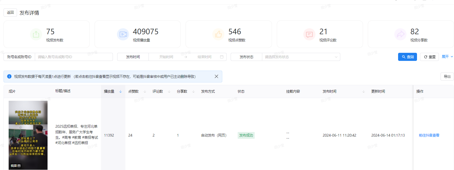Open the video thumbnail in first row
Viewport: 454px width, 170px height.
pyautogui.click(x=28, y=135)
